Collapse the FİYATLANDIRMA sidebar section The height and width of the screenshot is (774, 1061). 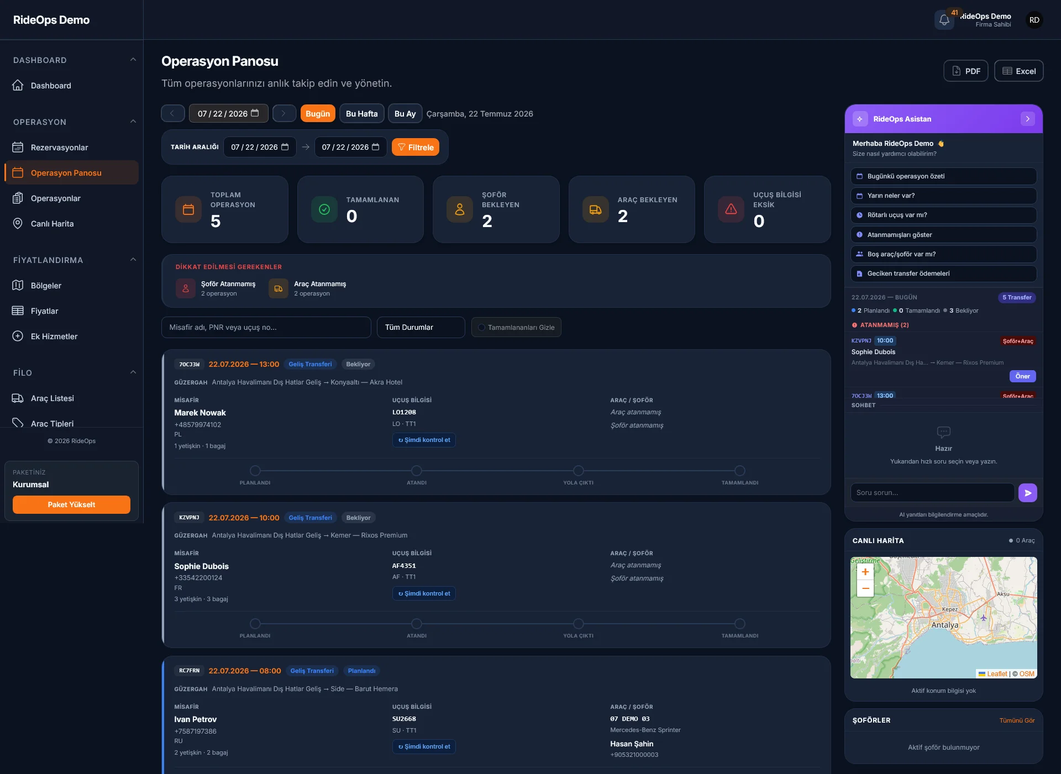coord(133,260)
